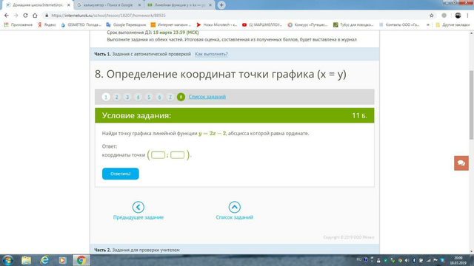Go to task number 2
The height and width of the screenshot is (266, 474).
pyautogui.click(x=116, y=97)
